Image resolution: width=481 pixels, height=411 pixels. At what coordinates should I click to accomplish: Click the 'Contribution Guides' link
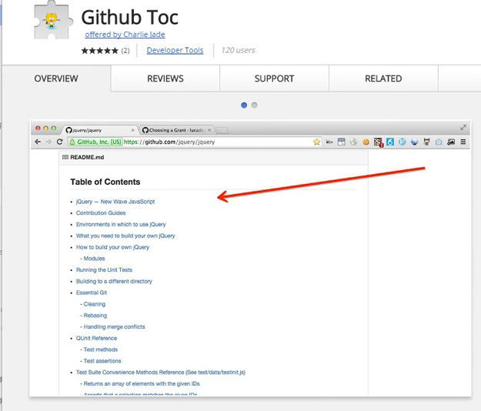101,213
